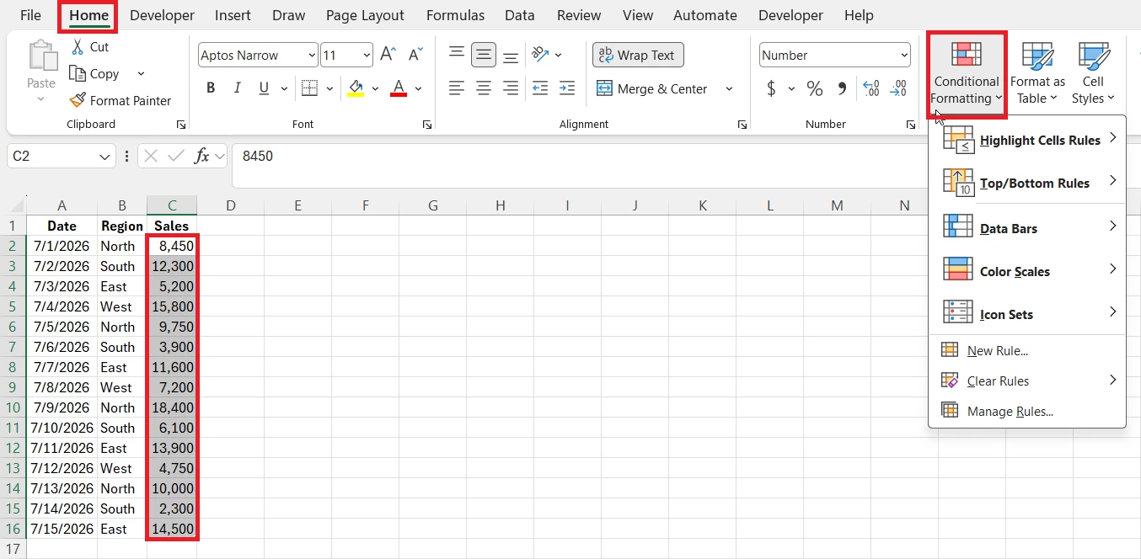Activate the Format Painter brush

(121, 100)
